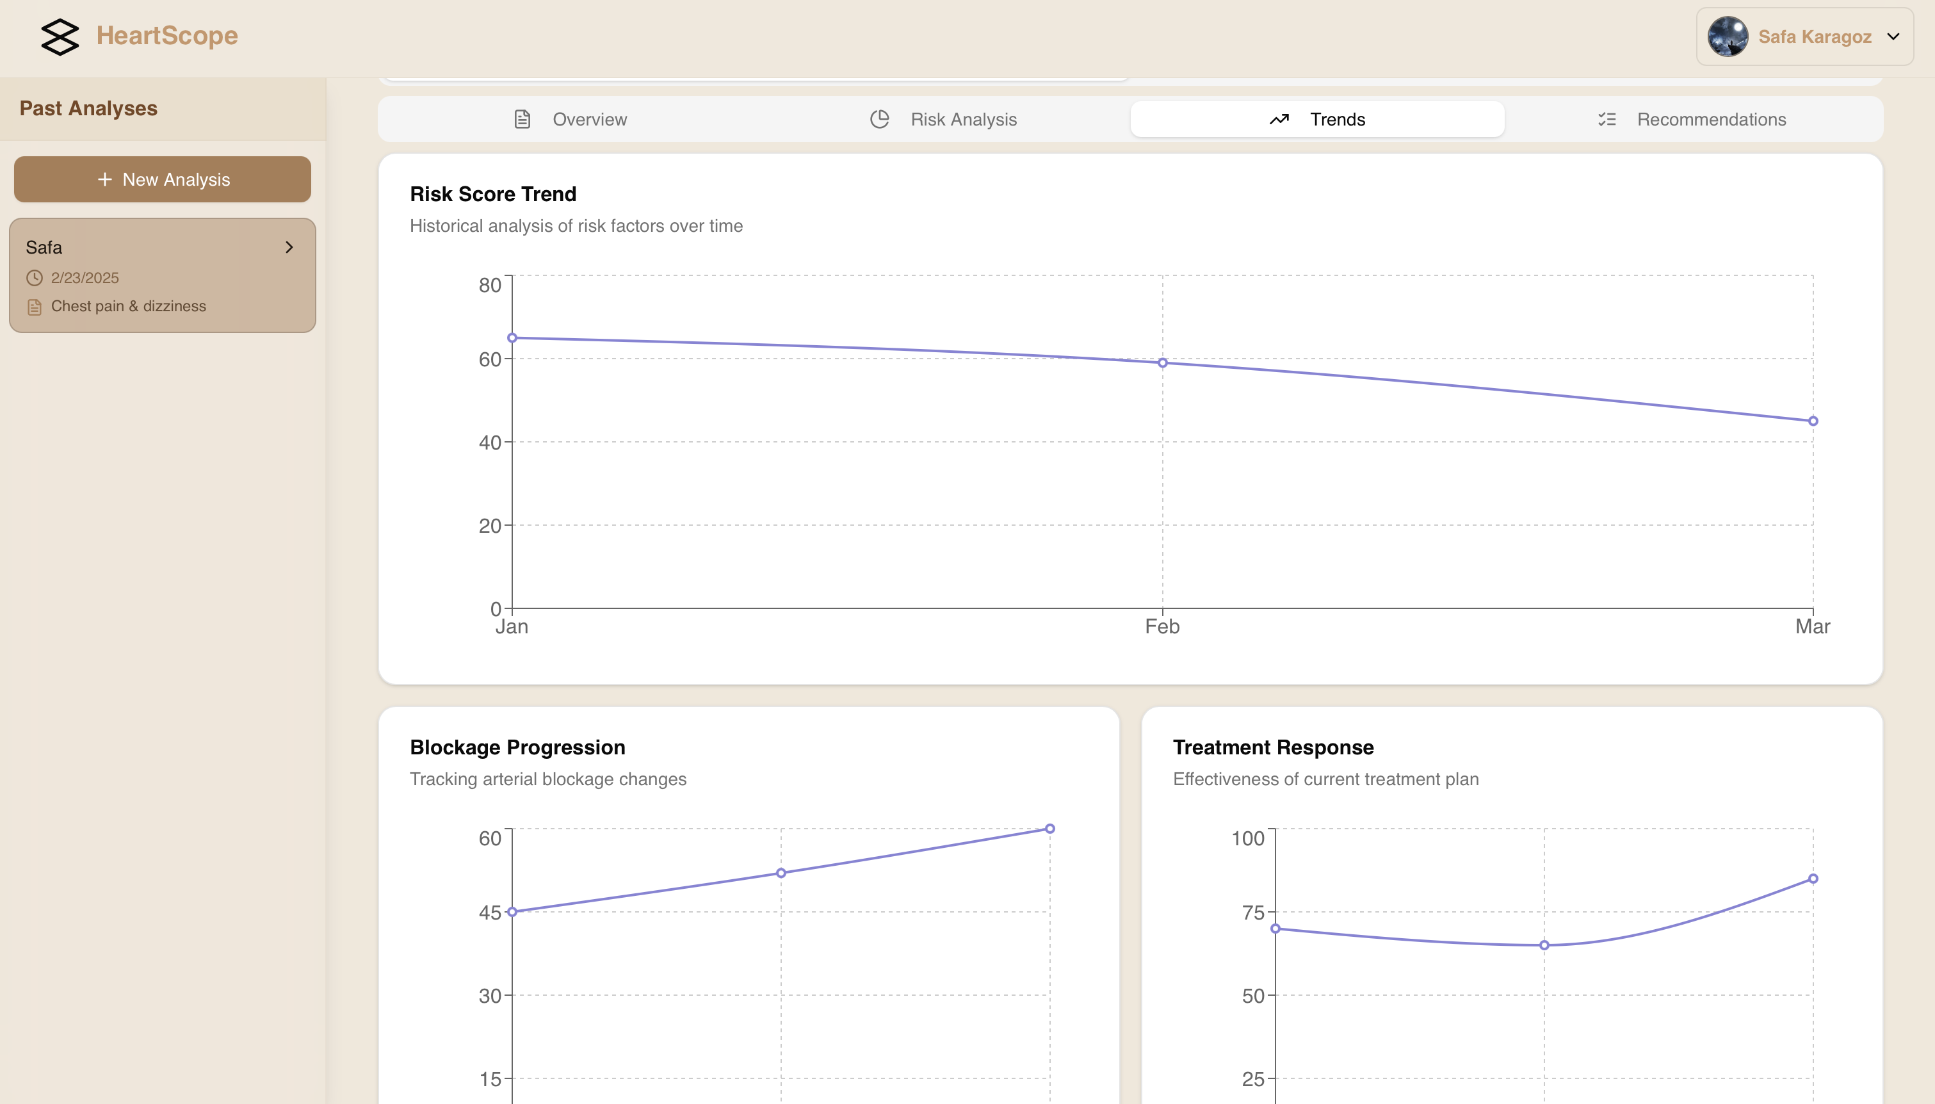Click the Recommendations checklist icon

coord(1607,119)
